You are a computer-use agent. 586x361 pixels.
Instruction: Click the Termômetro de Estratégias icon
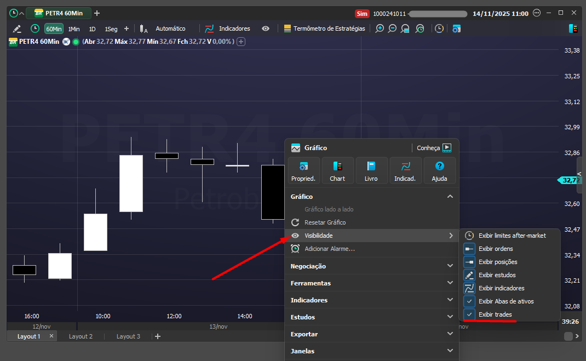click(x=288, y=29)
